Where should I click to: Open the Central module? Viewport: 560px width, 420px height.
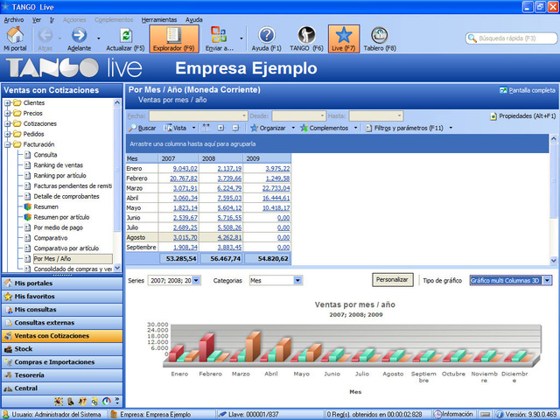coord(62,388)
